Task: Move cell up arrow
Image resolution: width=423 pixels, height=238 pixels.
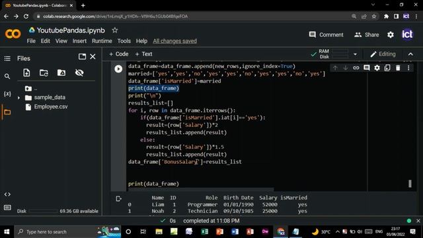Action: (335, 67)
